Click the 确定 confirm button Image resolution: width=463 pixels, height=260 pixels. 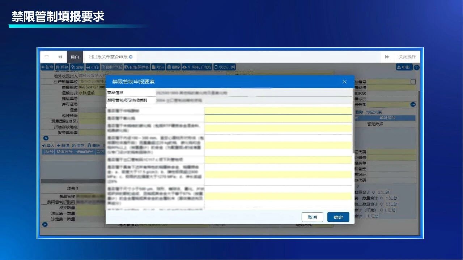(338, 217)
